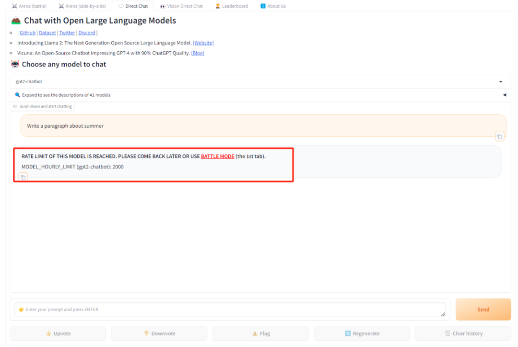
Task: Regenerate the model response
Action: [362, 334]
